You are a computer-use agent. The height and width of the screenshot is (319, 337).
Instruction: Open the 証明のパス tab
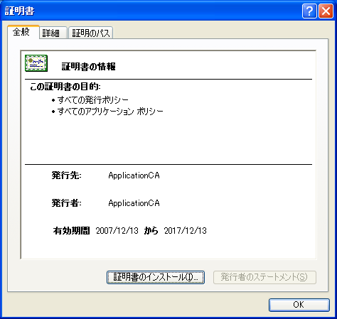(90, 33)
